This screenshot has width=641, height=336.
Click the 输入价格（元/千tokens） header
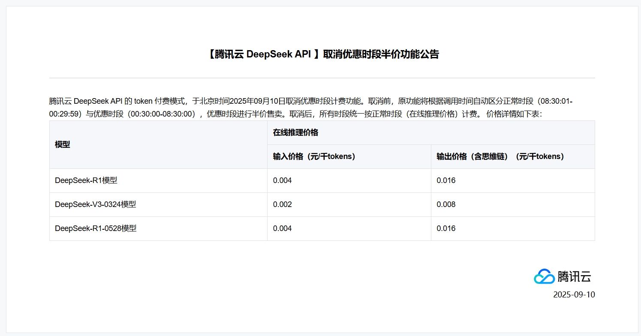[x=349, y=157]
